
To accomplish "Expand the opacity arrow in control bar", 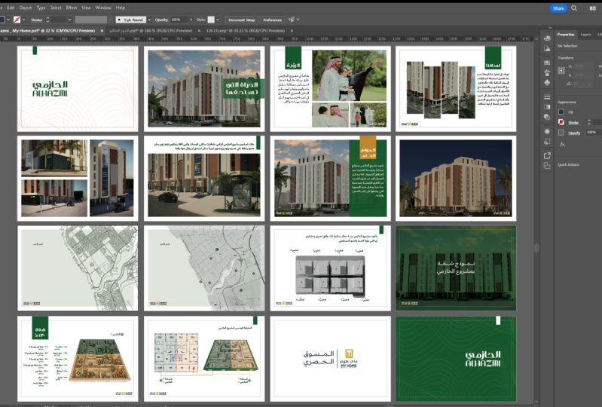I will (191, 20).
